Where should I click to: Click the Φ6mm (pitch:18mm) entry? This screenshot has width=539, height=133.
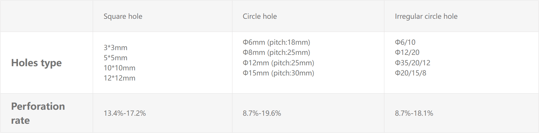(276, 42)
